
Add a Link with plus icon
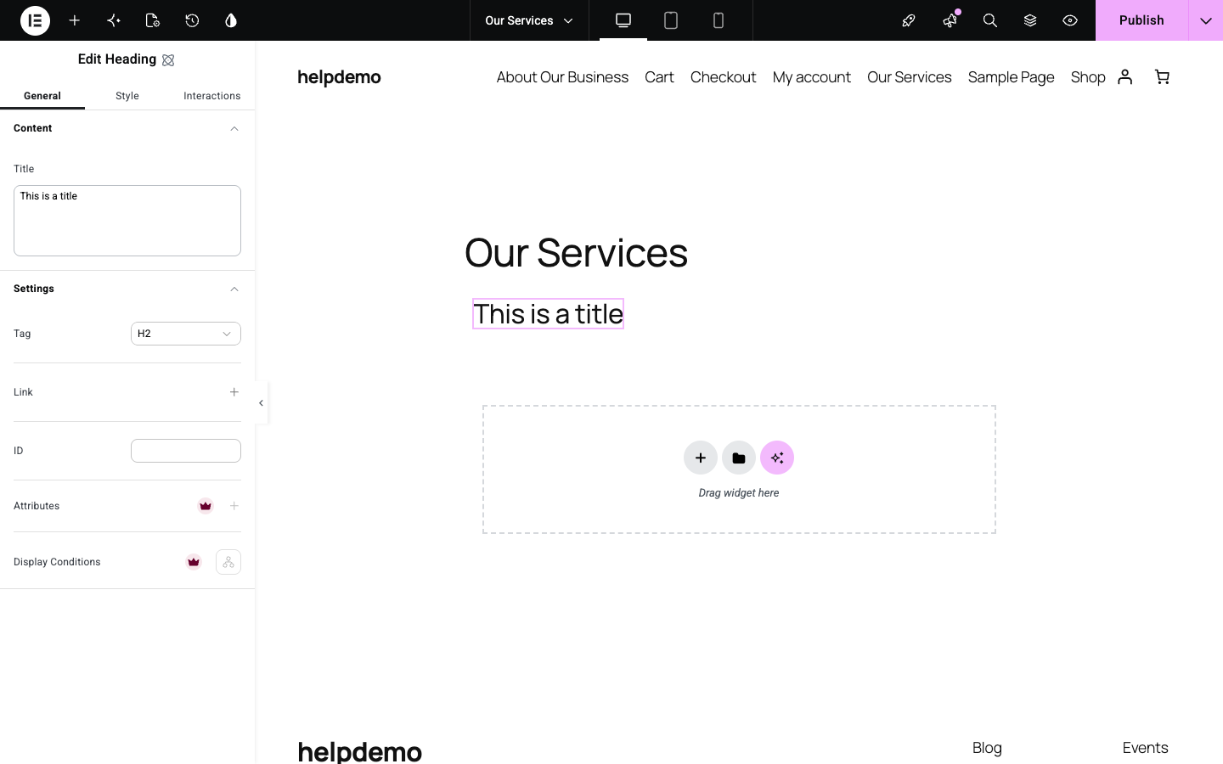tap(234, 392)
